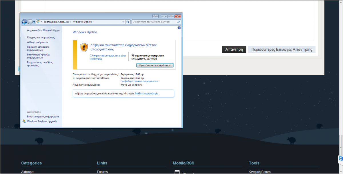
Task: Click the greyed Forward arrow button
Action: tap(30, 22)
